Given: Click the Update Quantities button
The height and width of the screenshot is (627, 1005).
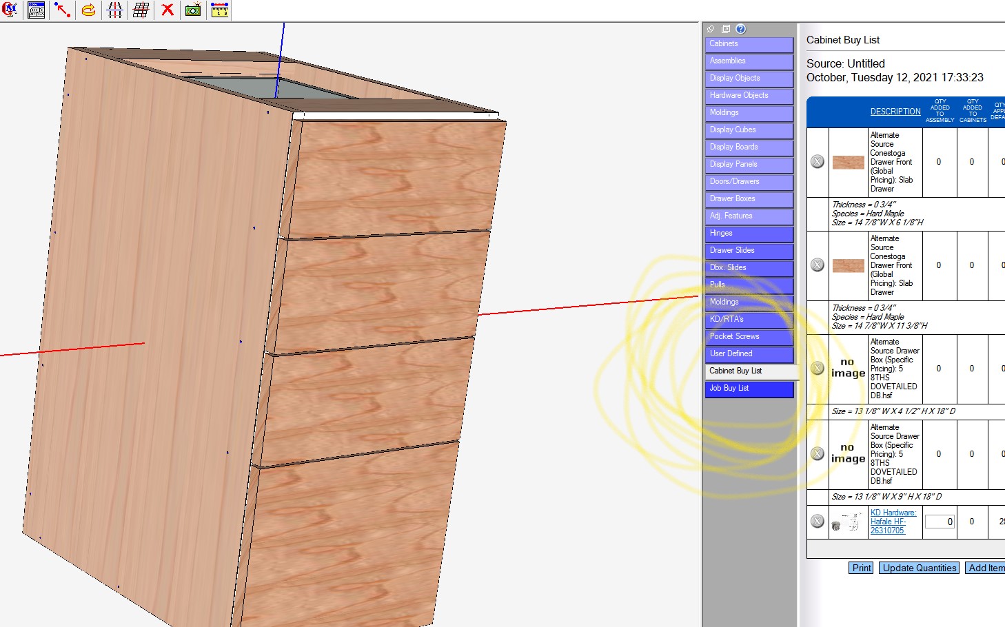Looking at the screenshot, I should pyautogui.click(x=919, y=568).
